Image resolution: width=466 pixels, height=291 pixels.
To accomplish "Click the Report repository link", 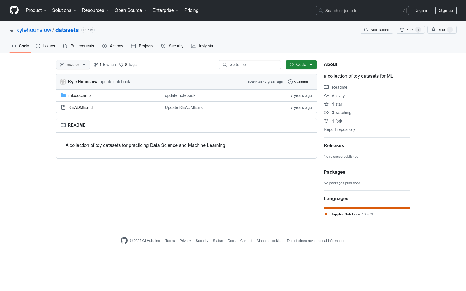I will 339,129.
